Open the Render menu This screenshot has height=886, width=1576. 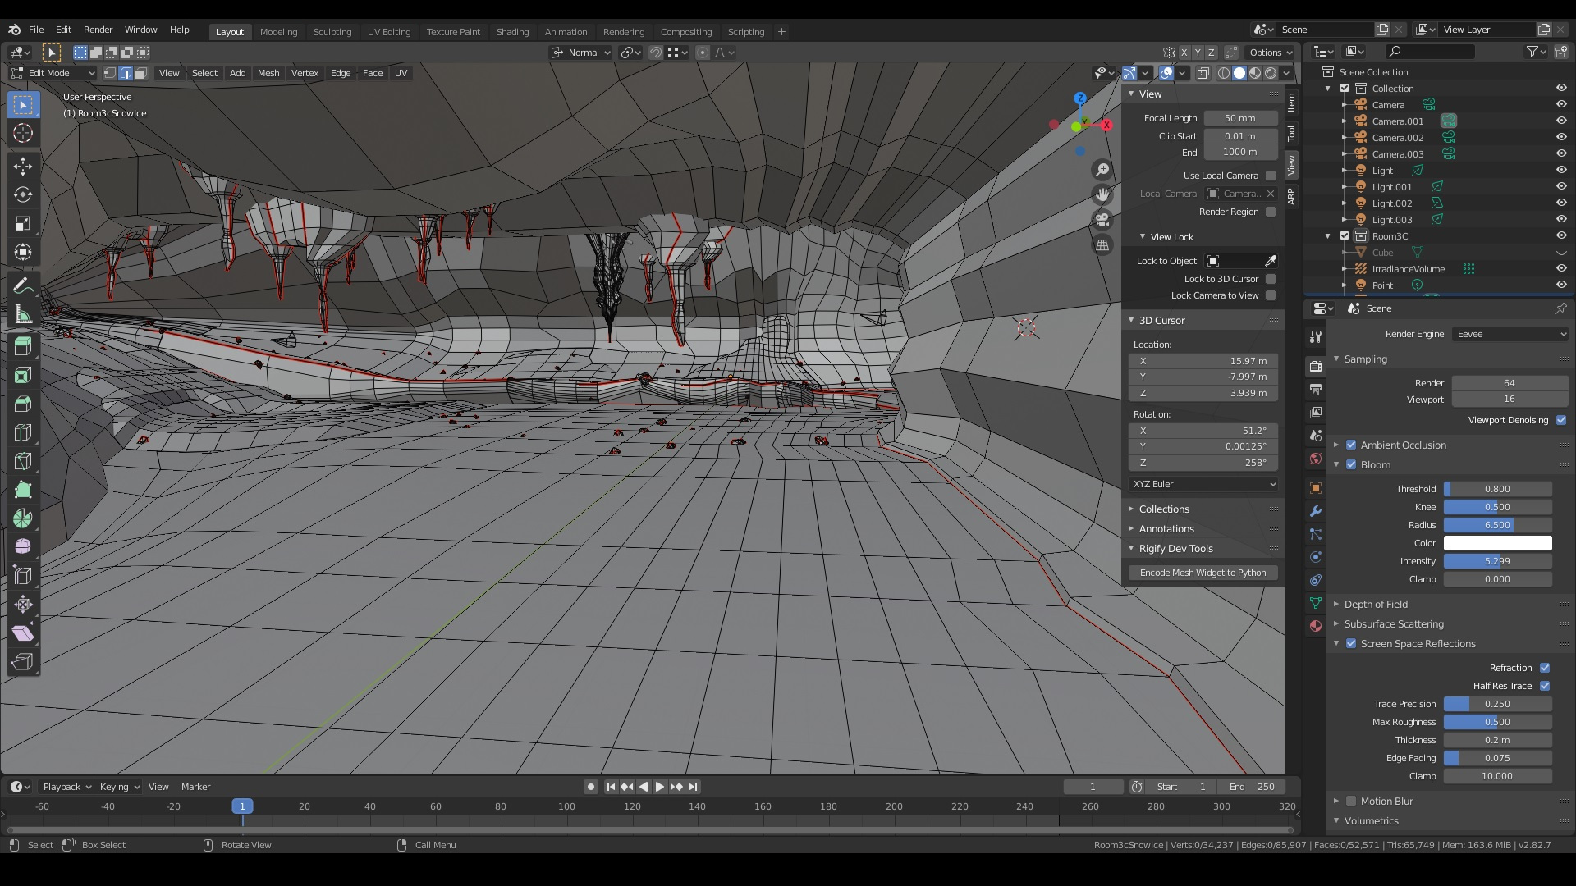click(98, 30)
